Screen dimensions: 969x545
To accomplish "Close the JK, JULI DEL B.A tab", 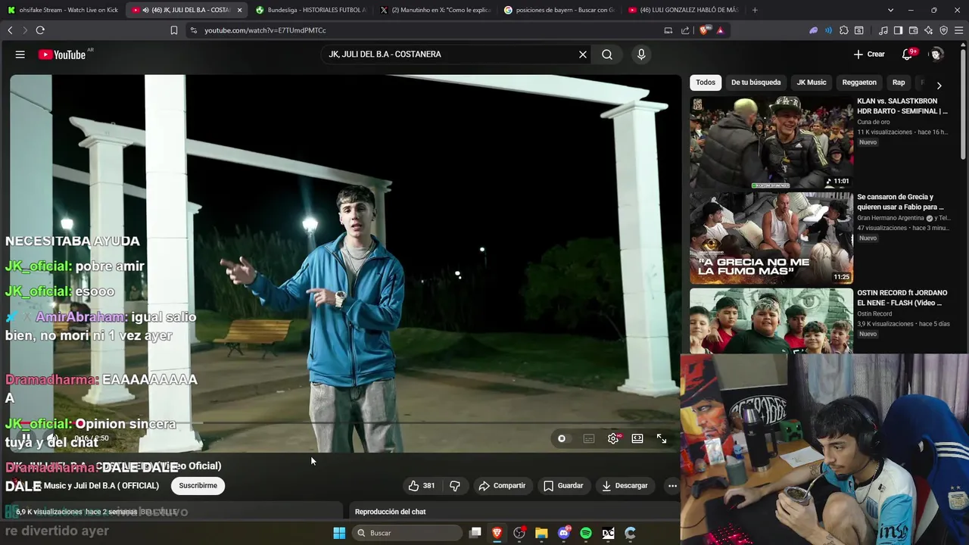I will (x=239, y=10).
